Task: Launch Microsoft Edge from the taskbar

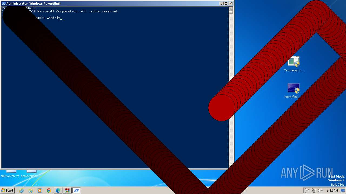Action: tap(58, 190)
